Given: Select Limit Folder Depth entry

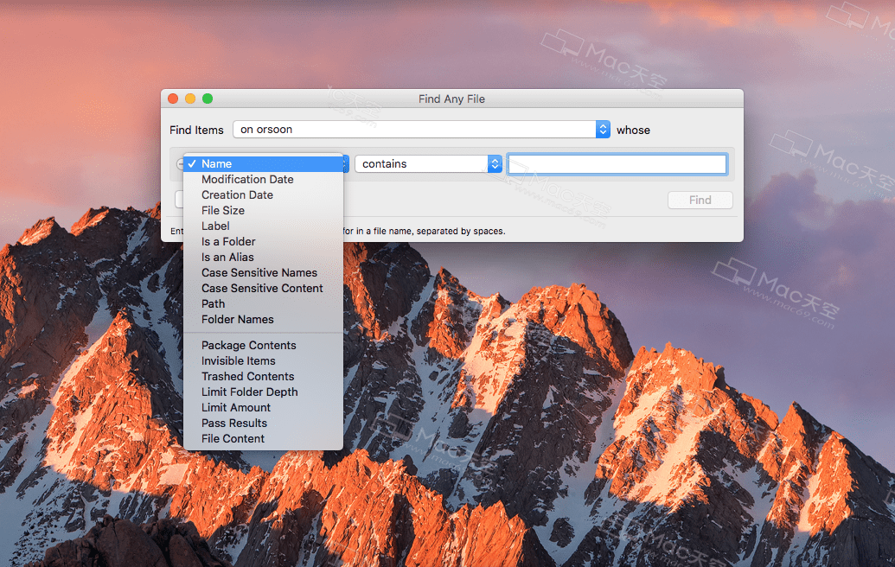Looking at the screenshot, I should (263, 392).
